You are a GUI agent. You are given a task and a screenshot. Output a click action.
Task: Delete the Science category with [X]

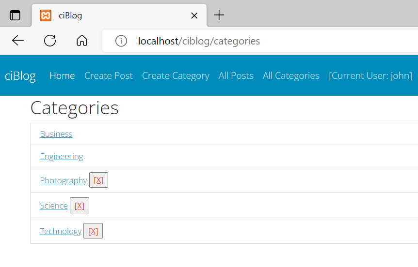click(80, 205)
